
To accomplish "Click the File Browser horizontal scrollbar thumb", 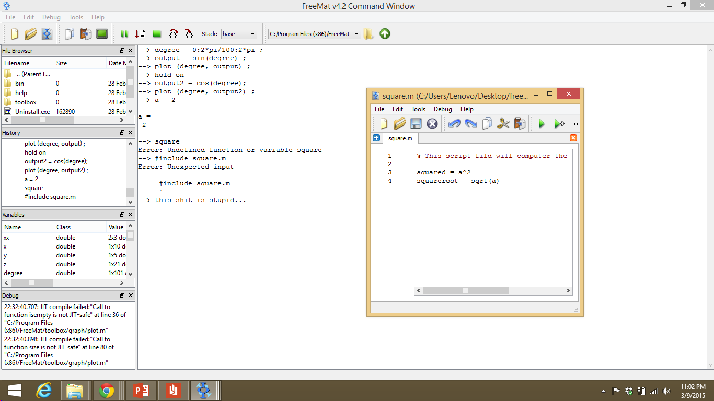I will [43, 120].
